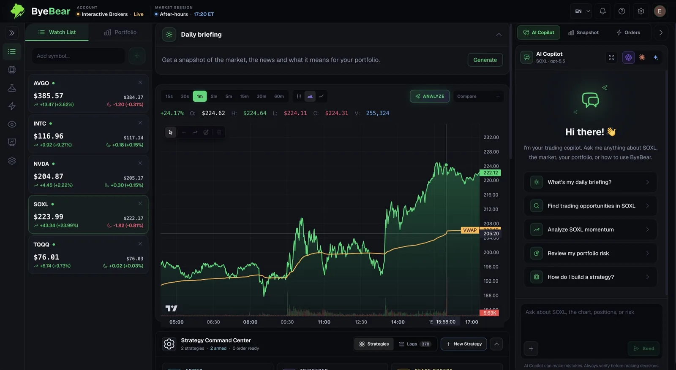Switch to the Watch List tab
This screenshot has width=676, height=370.
pos(57,32)
